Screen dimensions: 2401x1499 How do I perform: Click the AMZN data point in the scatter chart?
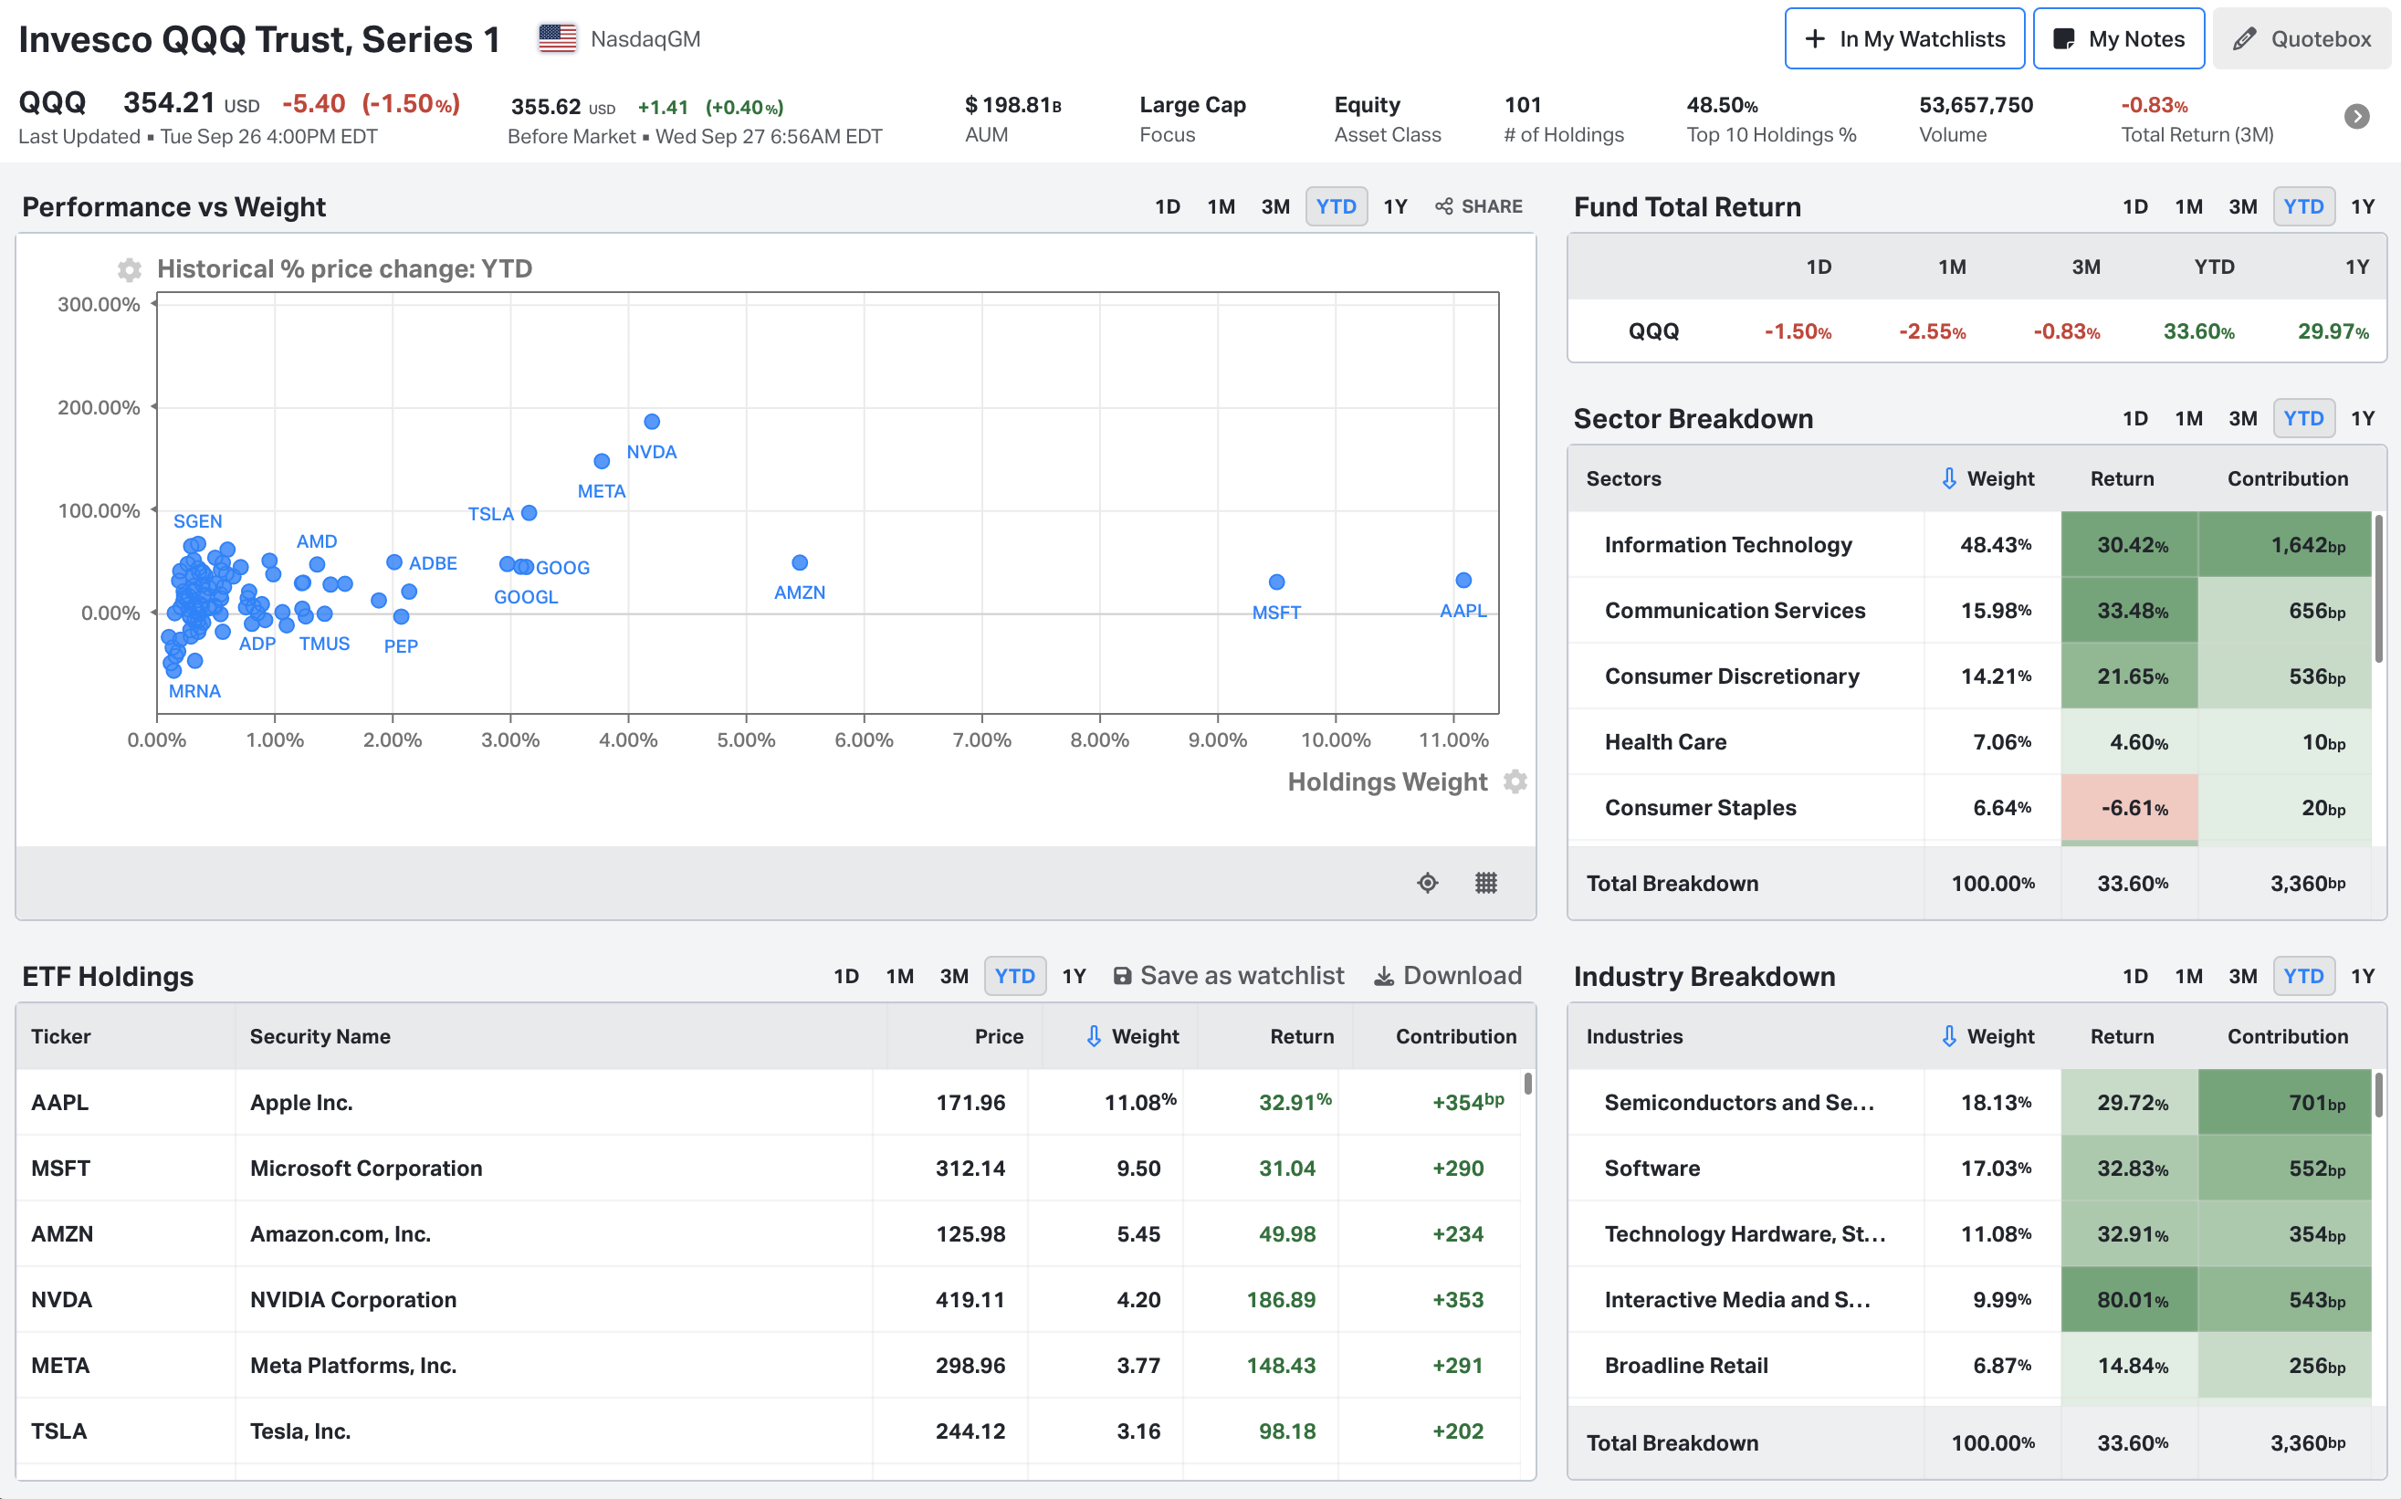coord(800,562)
